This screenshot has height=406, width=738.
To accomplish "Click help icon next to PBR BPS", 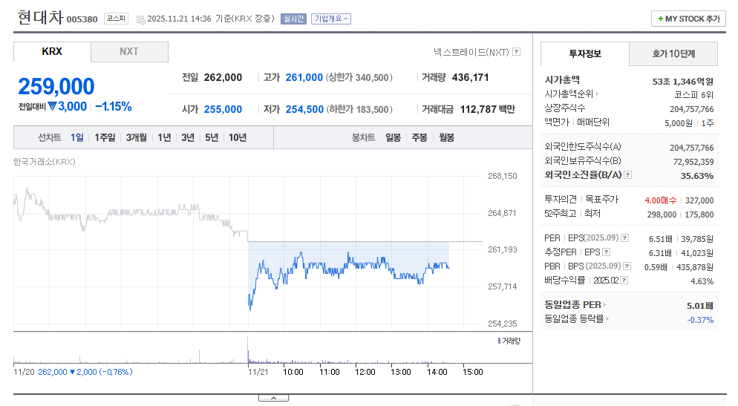I will click(627, 266).
